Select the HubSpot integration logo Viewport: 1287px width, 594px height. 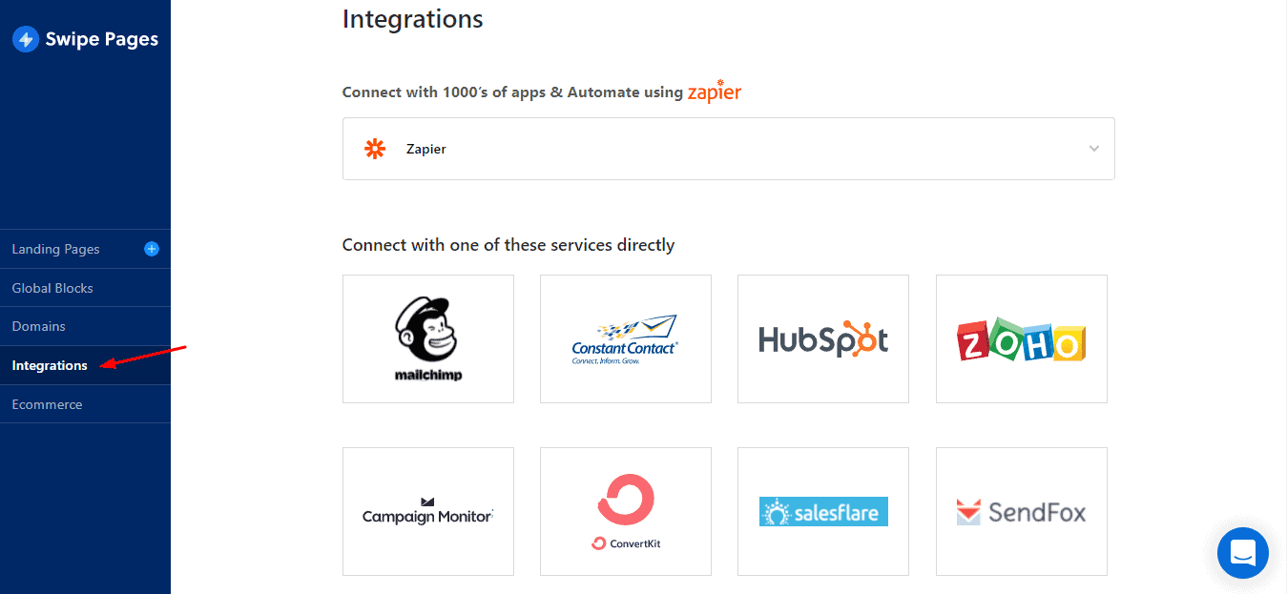(823, 339)
